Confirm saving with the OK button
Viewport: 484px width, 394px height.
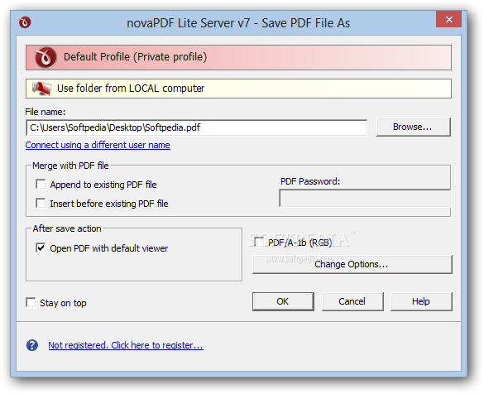click(x=283, y=301)
